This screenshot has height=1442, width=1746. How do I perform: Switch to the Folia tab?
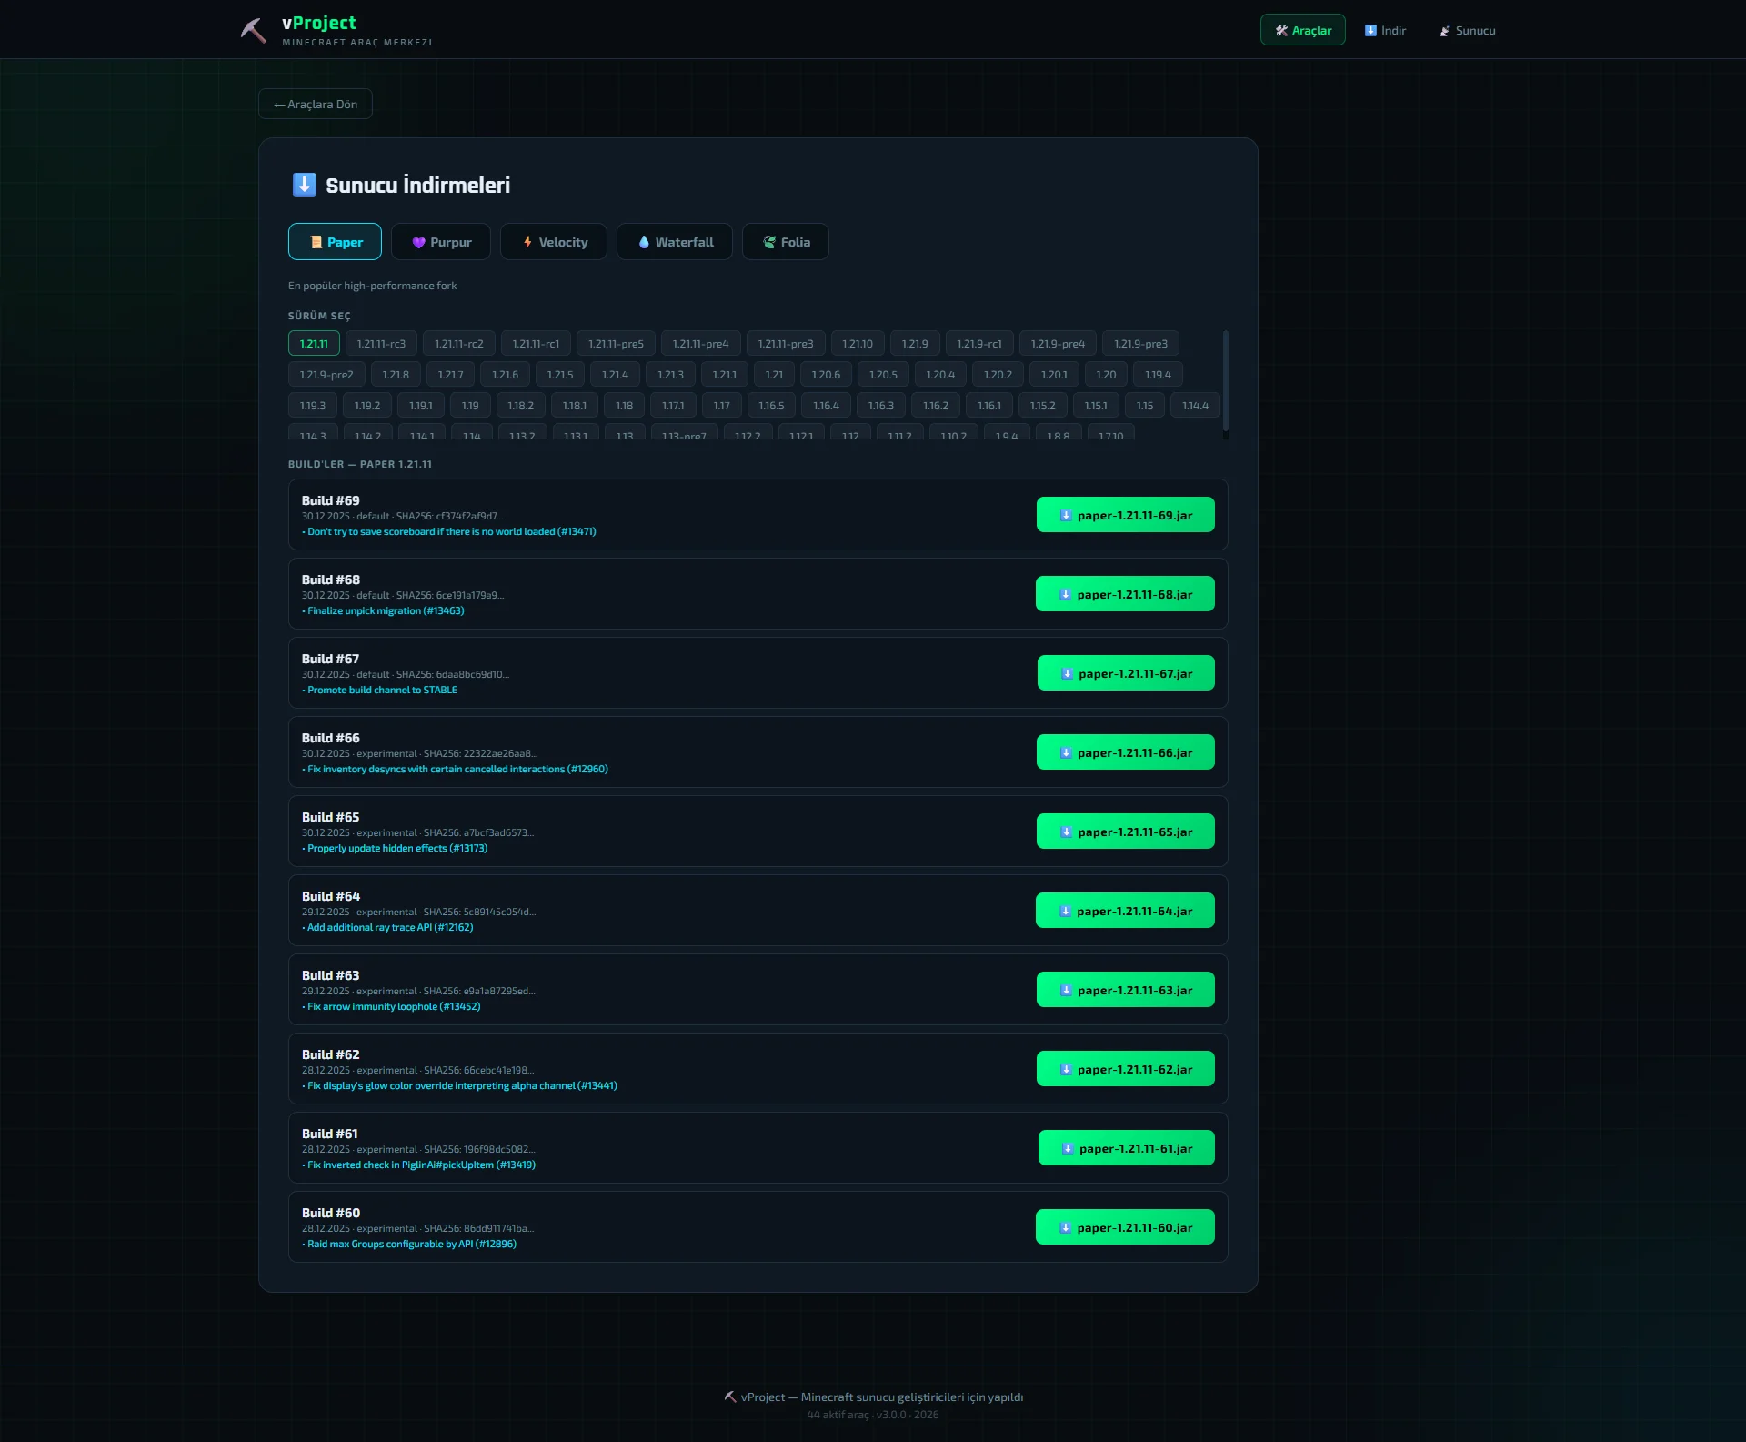point(786,242)
